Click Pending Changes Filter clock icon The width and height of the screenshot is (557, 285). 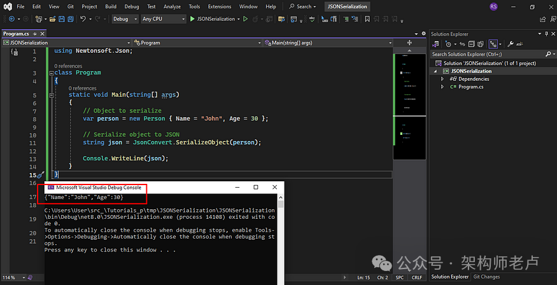click(448, 45)
